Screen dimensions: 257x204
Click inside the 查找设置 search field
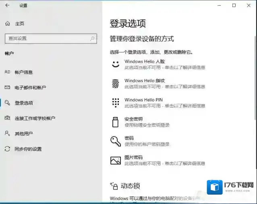coord(51,39)
